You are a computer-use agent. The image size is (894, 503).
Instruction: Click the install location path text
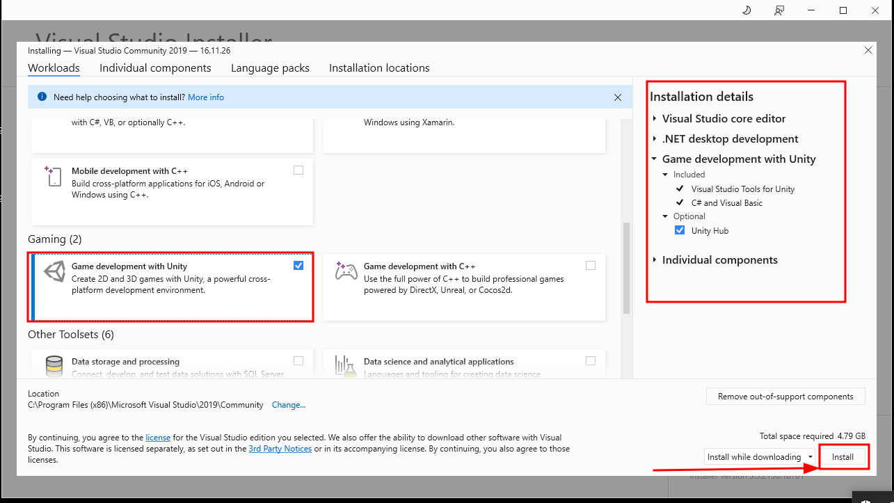[x=145, y=405]
